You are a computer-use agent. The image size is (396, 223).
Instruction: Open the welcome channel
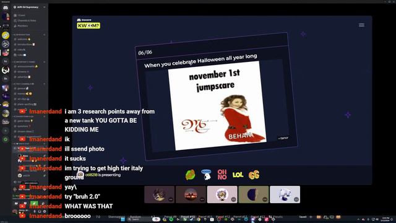coord(23,39)
